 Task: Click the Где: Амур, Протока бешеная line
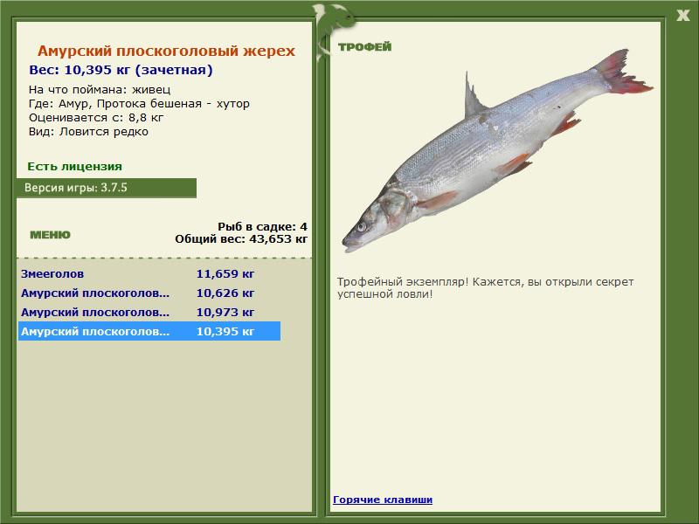point(139,104)
